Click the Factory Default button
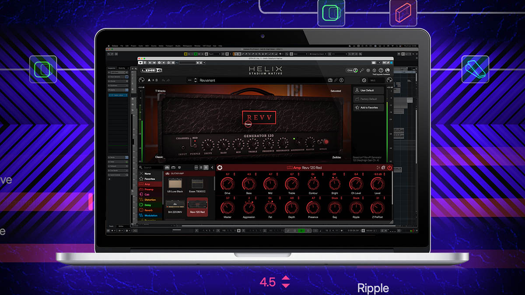 [x=369, y=99]
